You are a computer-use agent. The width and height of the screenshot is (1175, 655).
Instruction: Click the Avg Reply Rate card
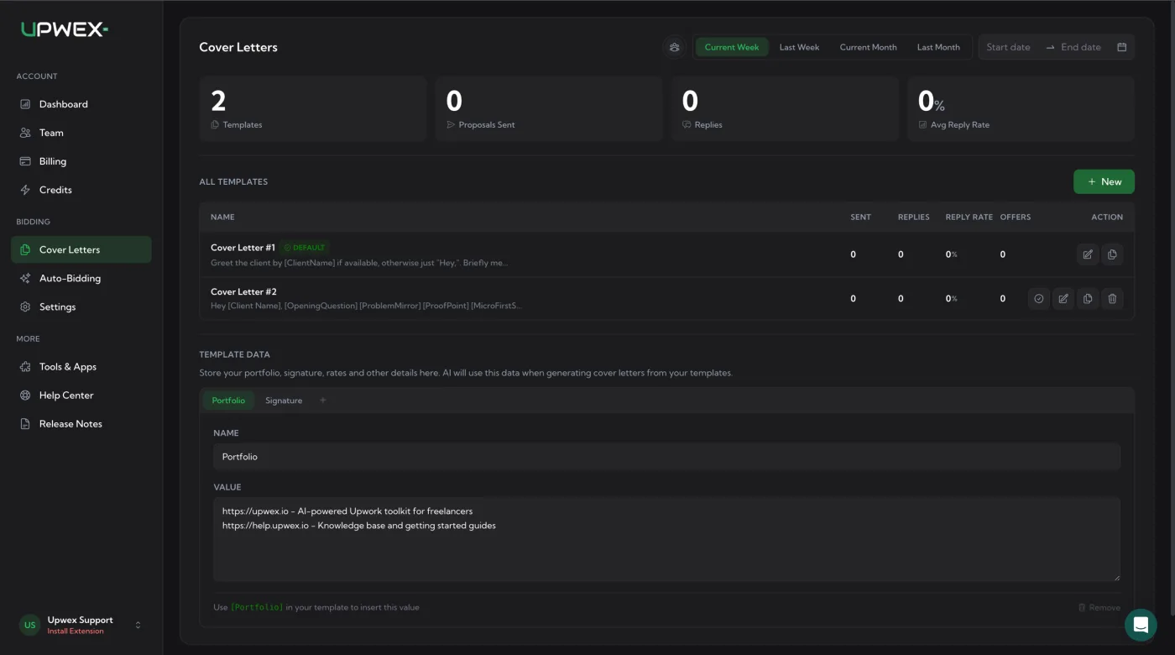(1021, 109)
